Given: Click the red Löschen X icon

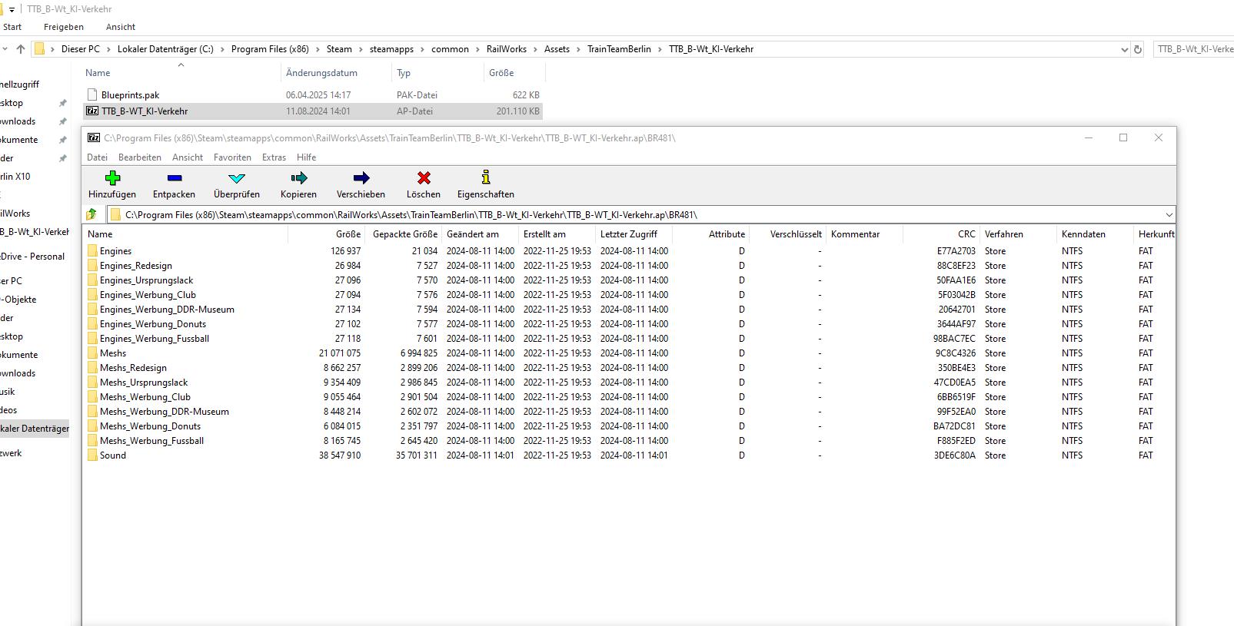Looking at the screenshot, I should tap(423, 178).
